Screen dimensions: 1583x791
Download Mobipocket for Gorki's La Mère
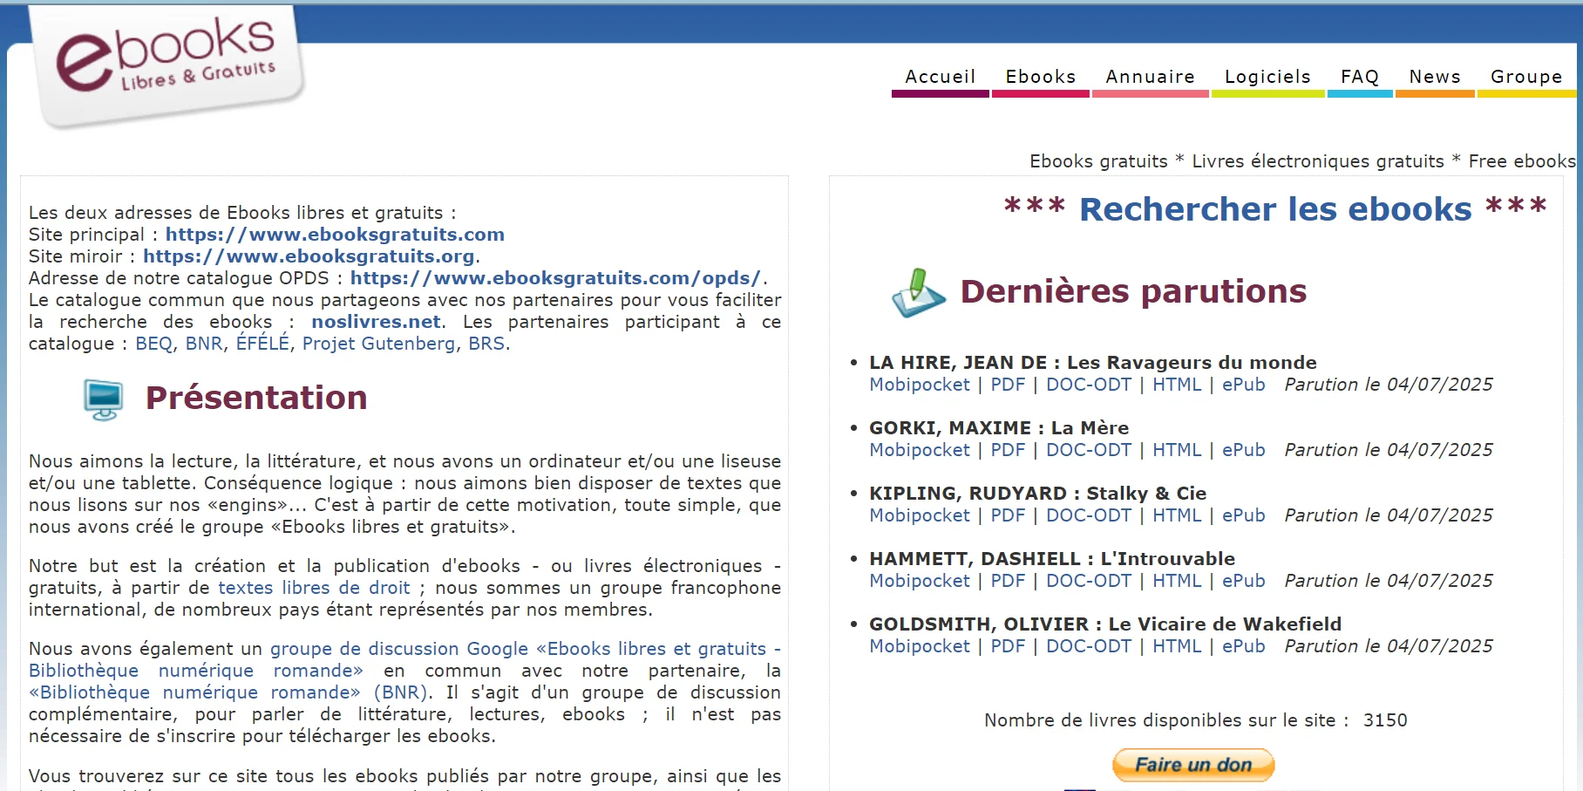click(920, 450)
